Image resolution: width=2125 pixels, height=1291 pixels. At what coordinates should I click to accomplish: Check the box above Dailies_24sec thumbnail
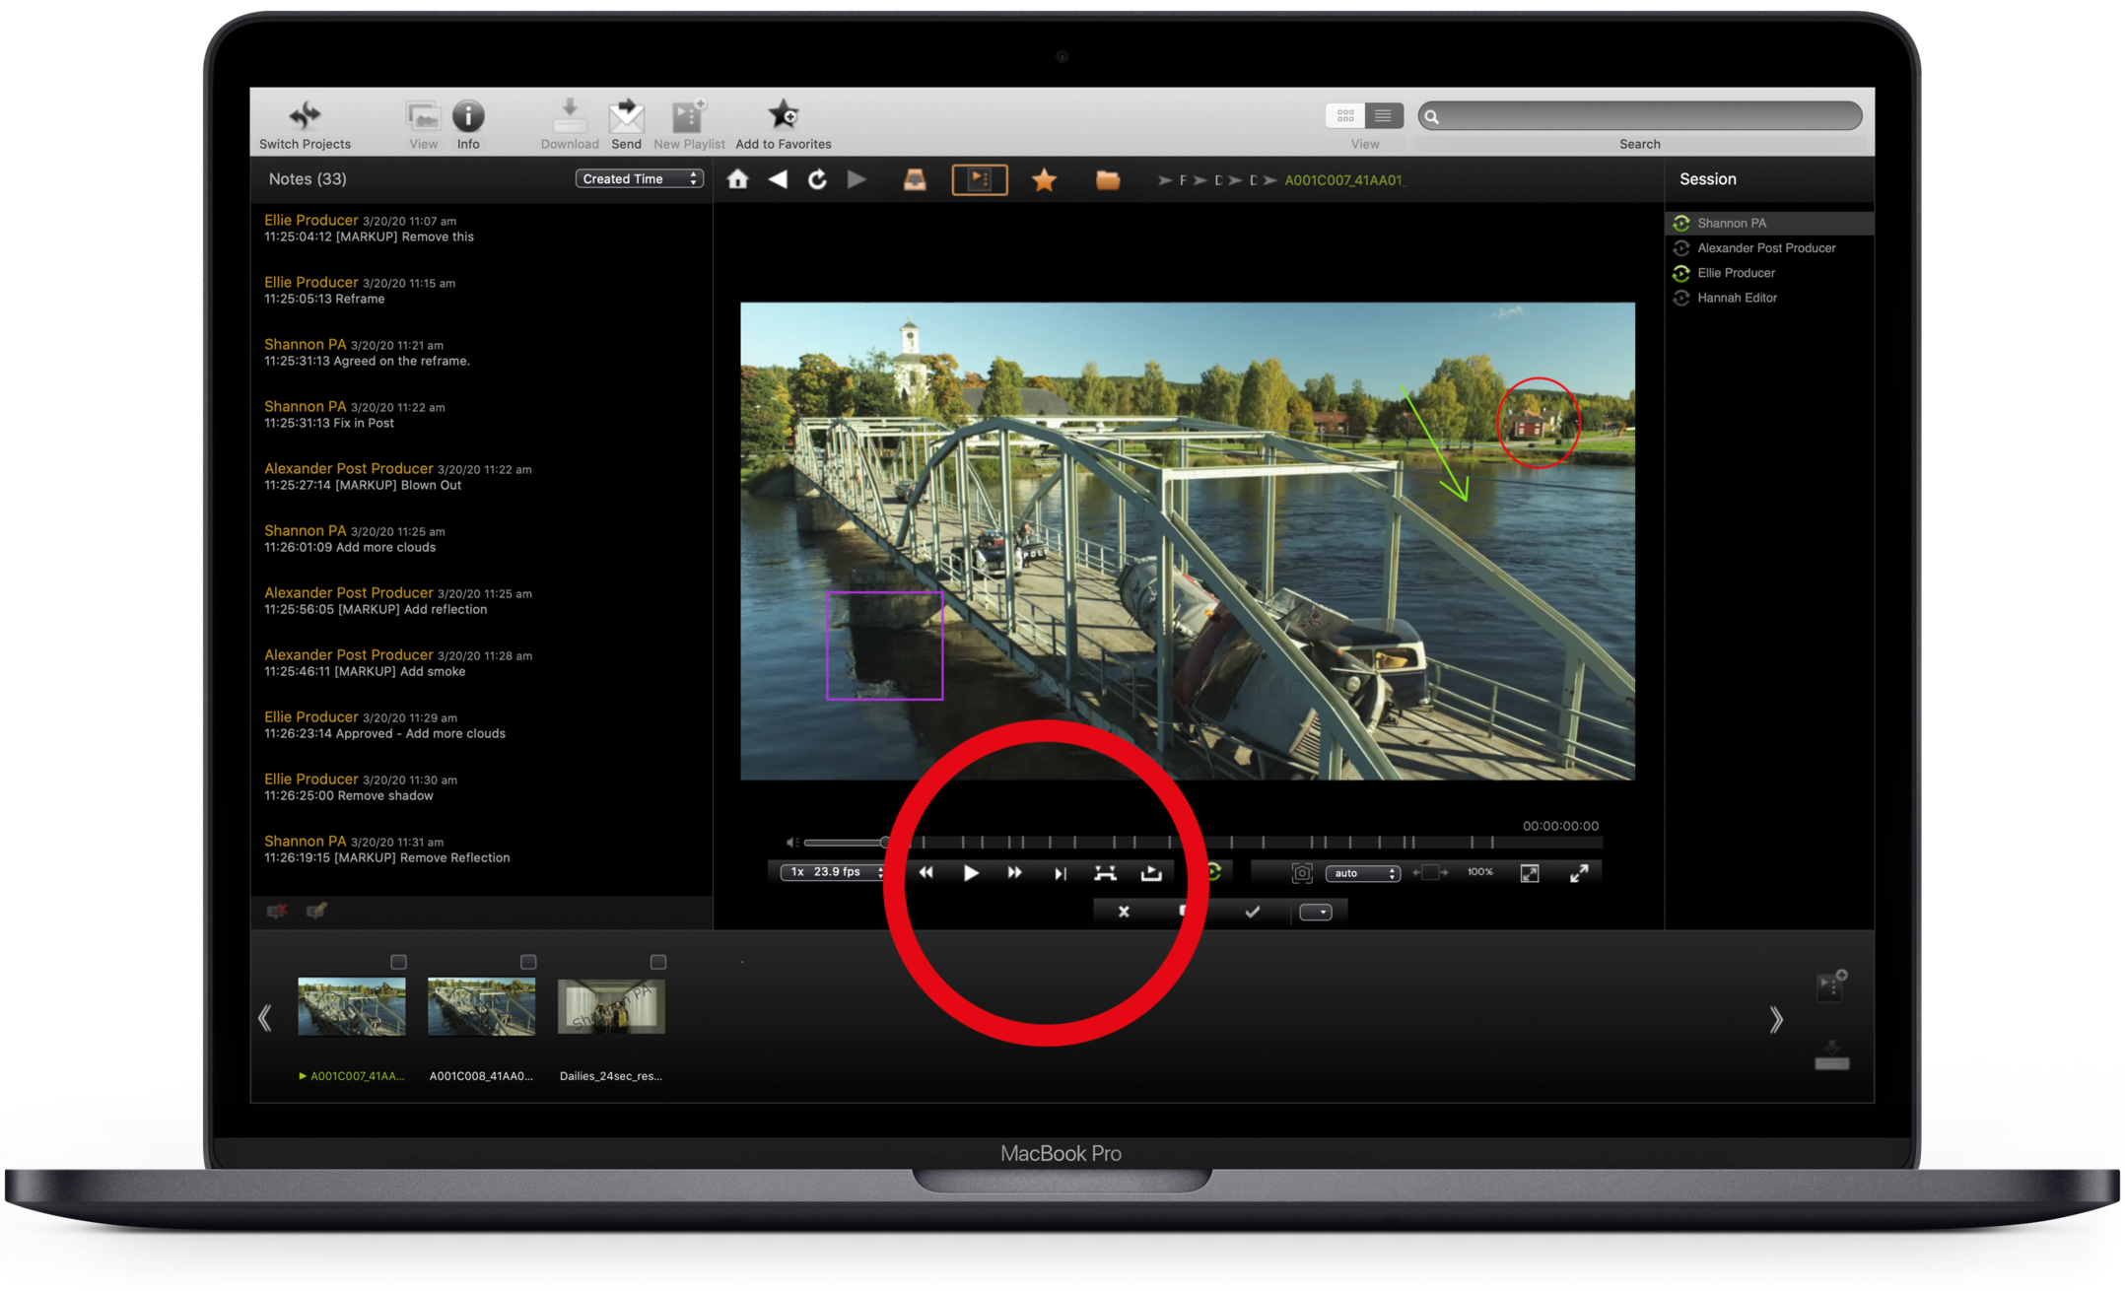click(658, 962)
